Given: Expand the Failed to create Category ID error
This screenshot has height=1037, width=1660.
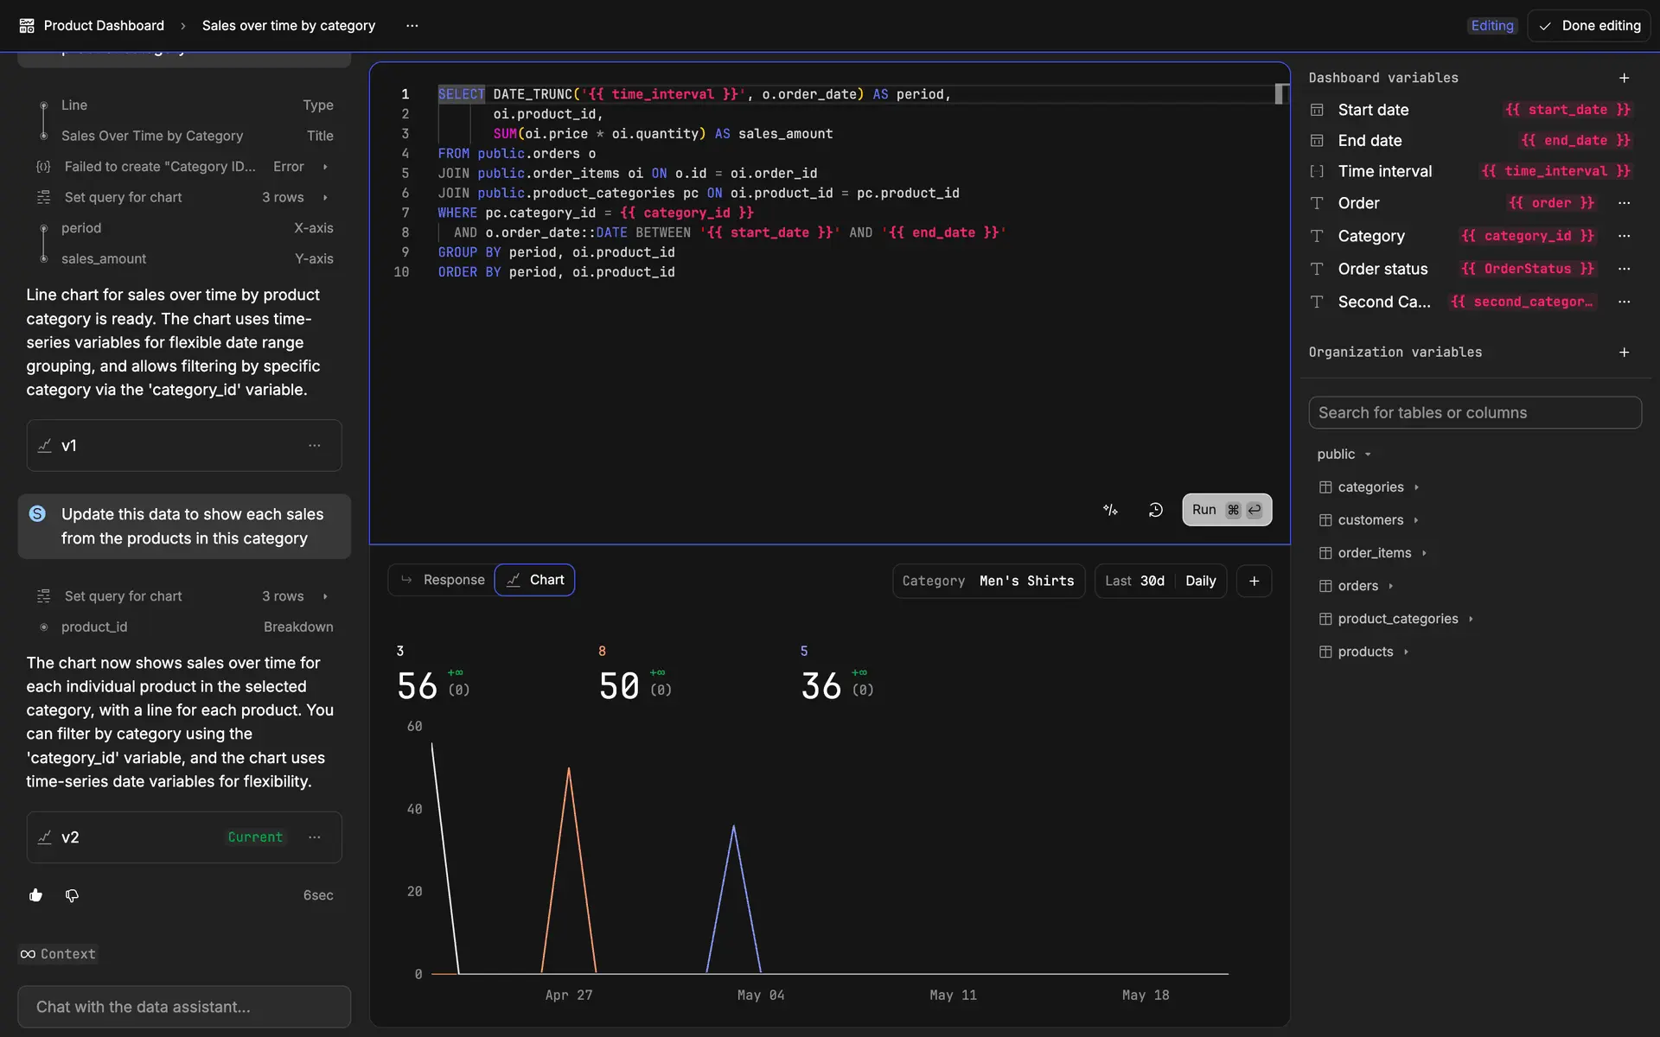Looking at the screenshot, I should point(325,167).
